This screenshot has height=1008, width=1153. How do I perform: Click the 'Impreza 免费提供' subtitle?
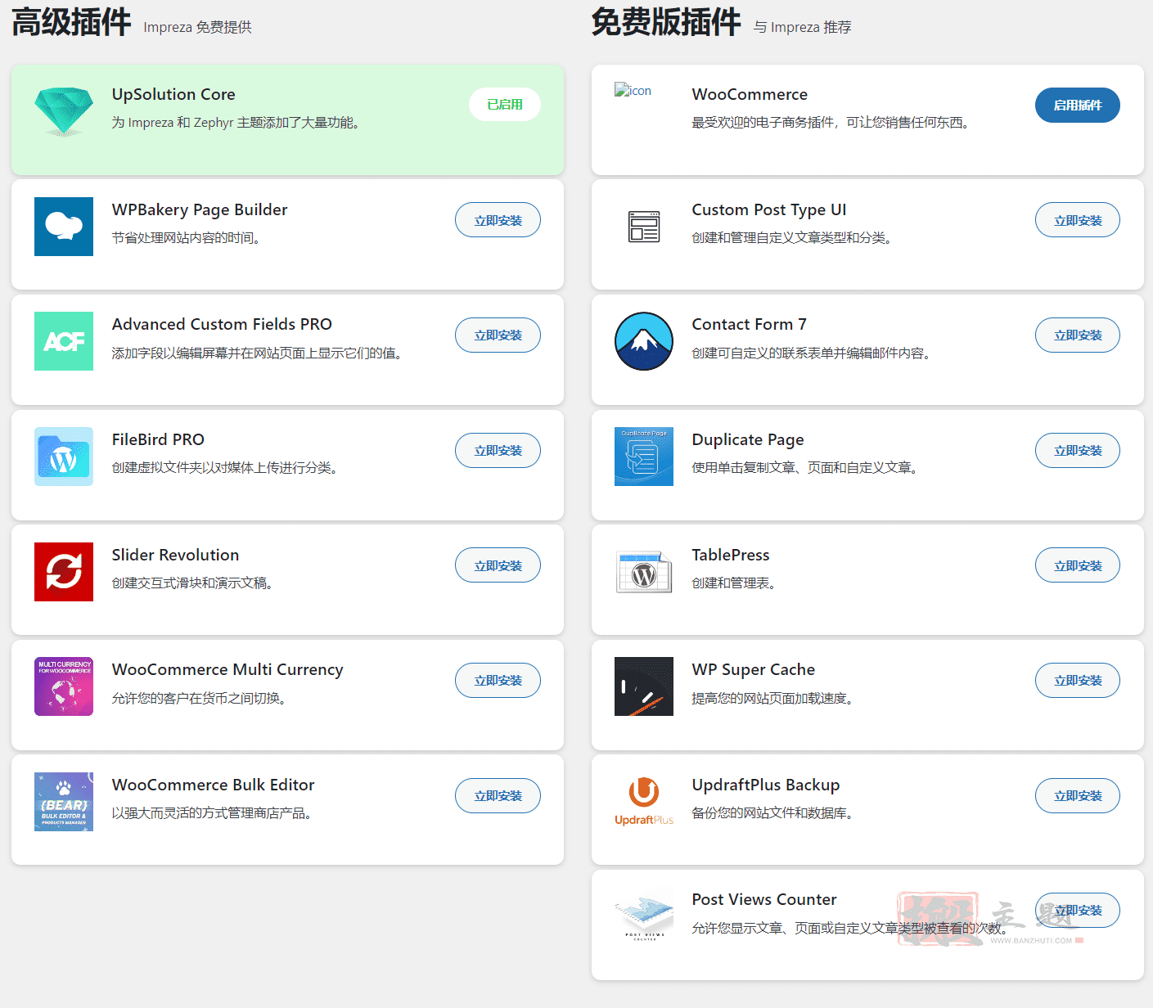197,27
